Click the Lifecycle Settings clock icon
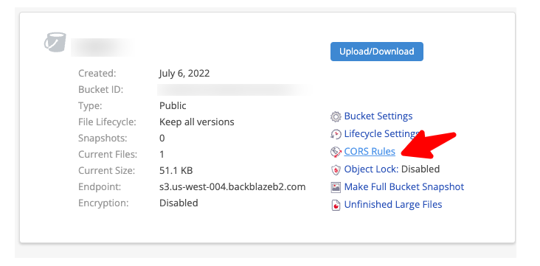Screen dimensions: 540x266 pos(336,134)
